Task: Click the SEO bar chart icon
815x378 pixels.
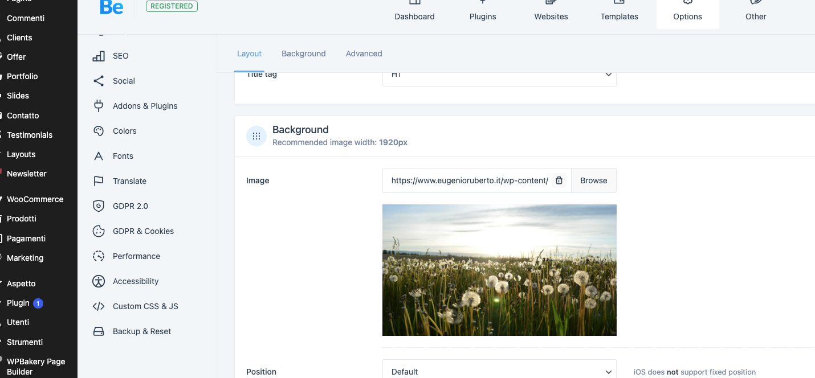Action: coord(99,56)
